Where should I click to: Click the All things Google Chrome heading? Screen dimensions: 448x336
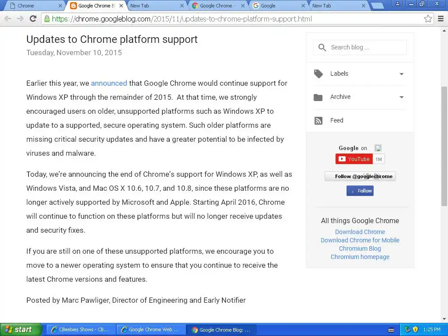click(x=360, y=221)
